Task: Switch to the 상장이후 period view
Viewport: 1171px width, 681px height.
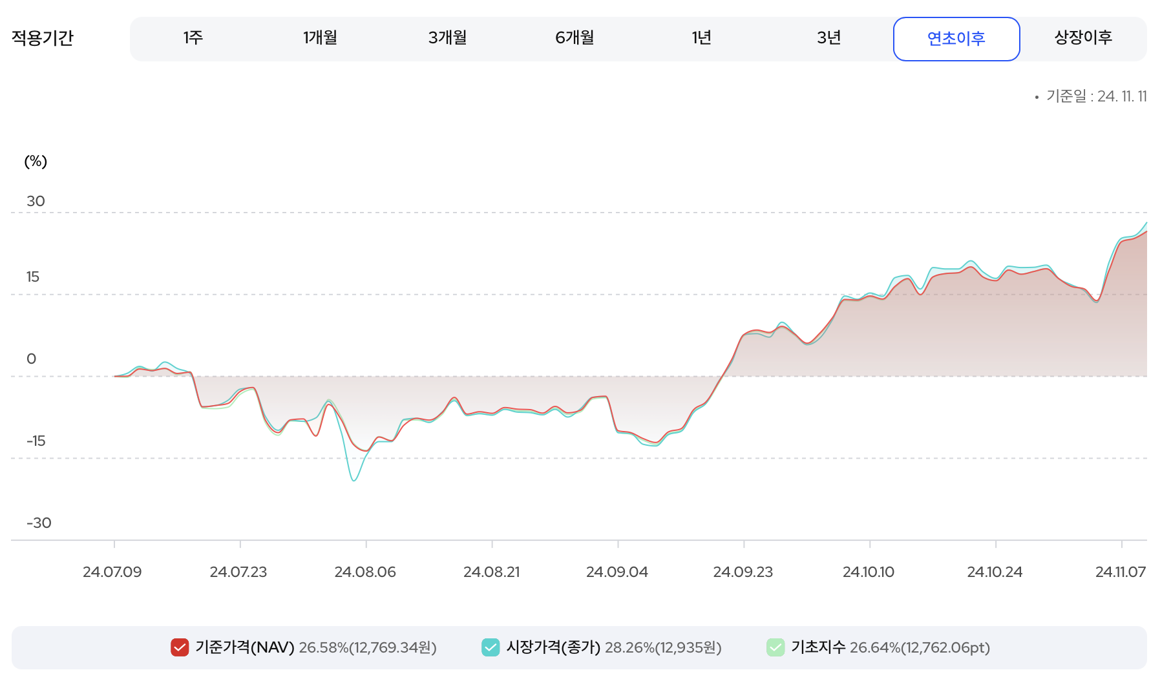Action: 1084,38
